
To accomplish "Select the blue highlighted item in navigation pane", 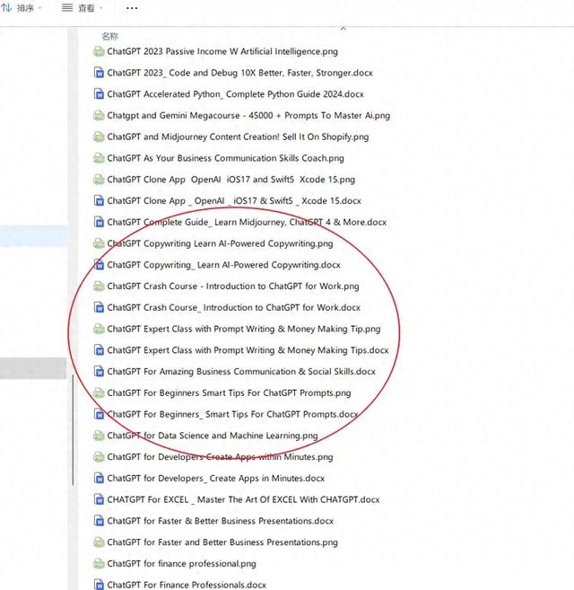I will coord(33,236).
